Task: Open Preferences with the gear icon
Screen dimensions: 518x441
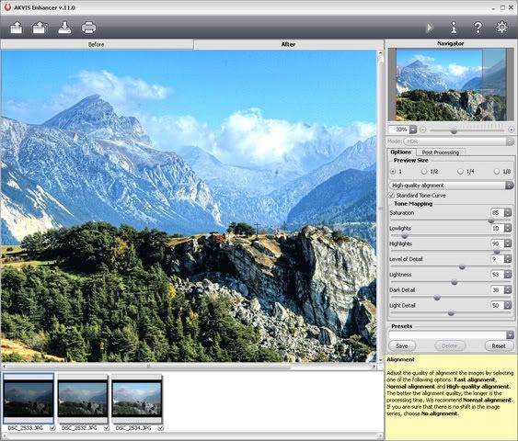Action: pos(501,27)
